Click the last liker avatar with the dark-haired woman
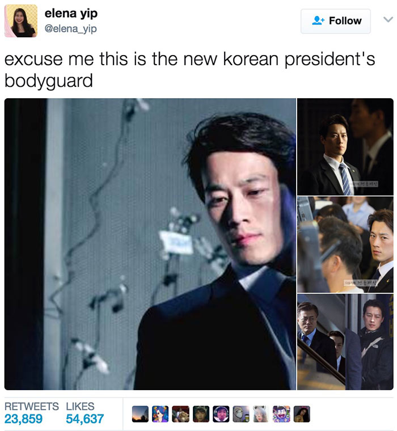The image size is (397, 431). click(302, 414)
